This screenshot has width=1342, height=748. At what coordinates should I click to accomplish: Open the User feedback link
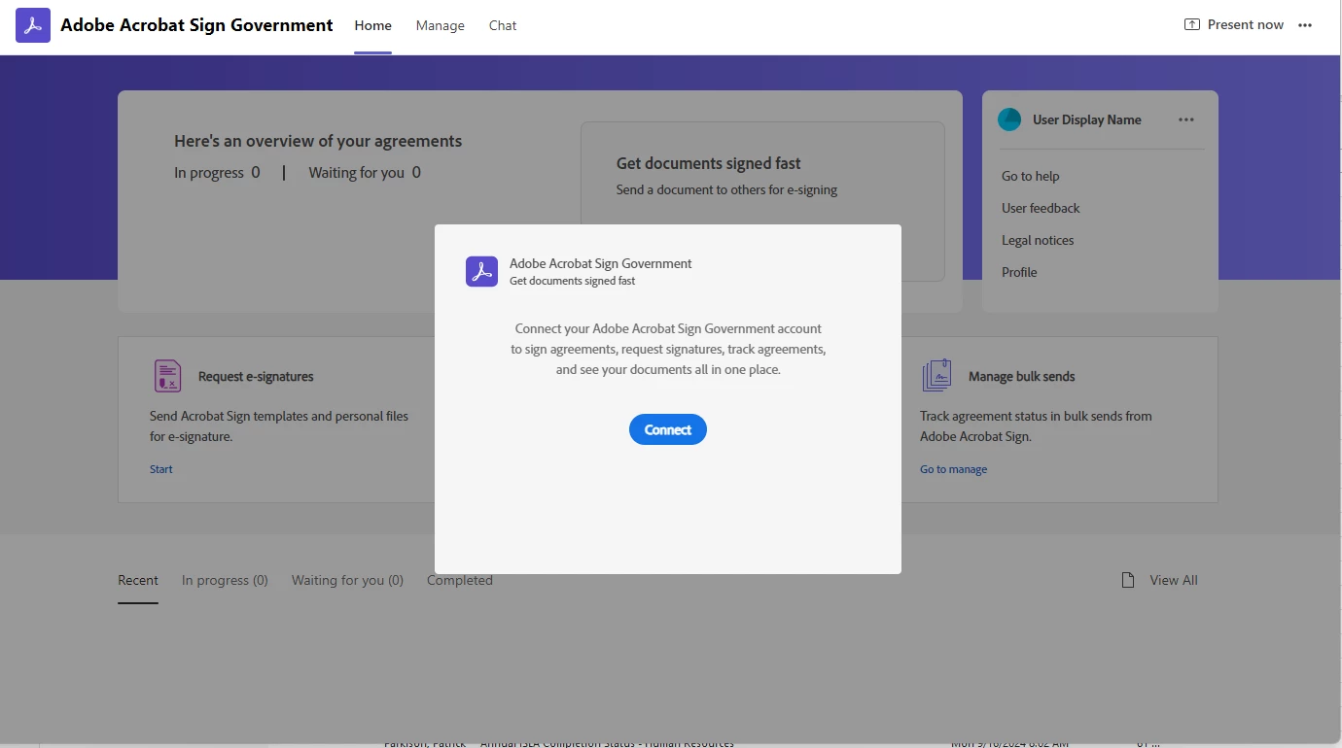[x=1041, y=208]
